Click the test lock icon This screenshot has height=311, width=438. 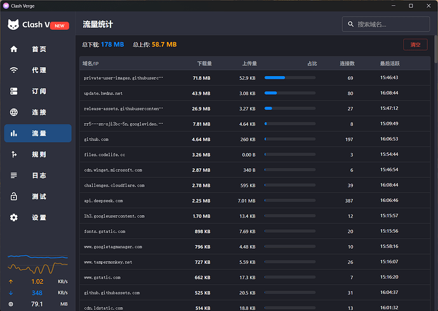pos(14,196)
